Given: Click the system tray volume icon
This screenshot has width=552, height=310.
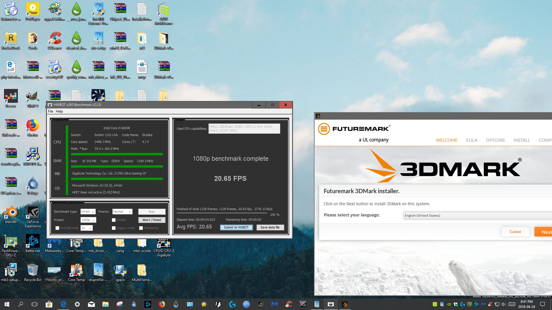Looking at the screenshot, I should coord(503,304).
